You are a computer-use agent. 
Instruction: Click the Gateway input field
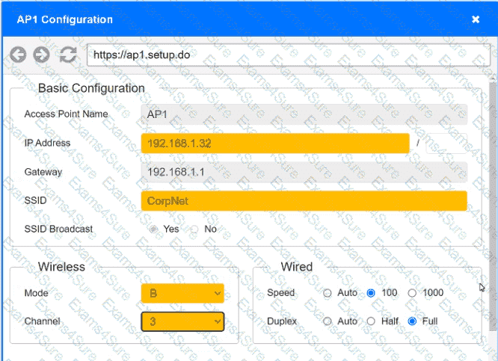304,172
